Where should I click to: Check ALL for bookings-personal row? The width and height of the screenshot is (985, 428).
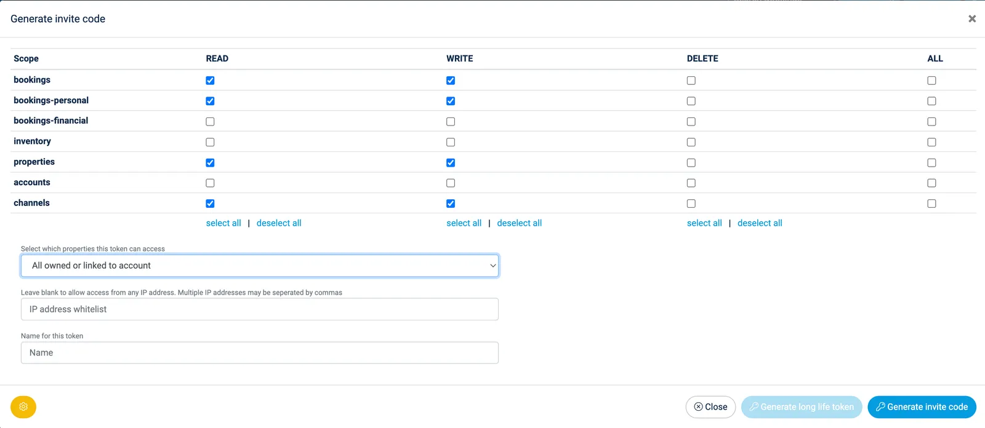point(931,101)
